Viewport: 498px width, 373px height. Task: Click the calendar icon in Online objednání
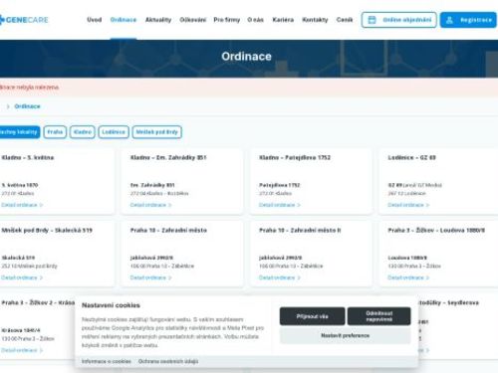coord(373,20)
